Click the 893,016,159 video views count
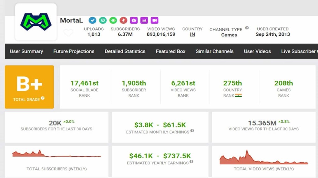318x178 pixels. (x=161, y=34)
